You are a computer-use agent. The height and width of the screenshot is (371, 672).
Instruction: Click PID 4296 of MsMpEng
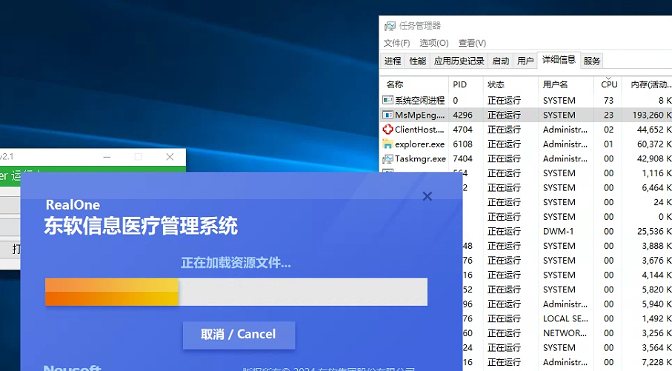(x=462, y=116)
